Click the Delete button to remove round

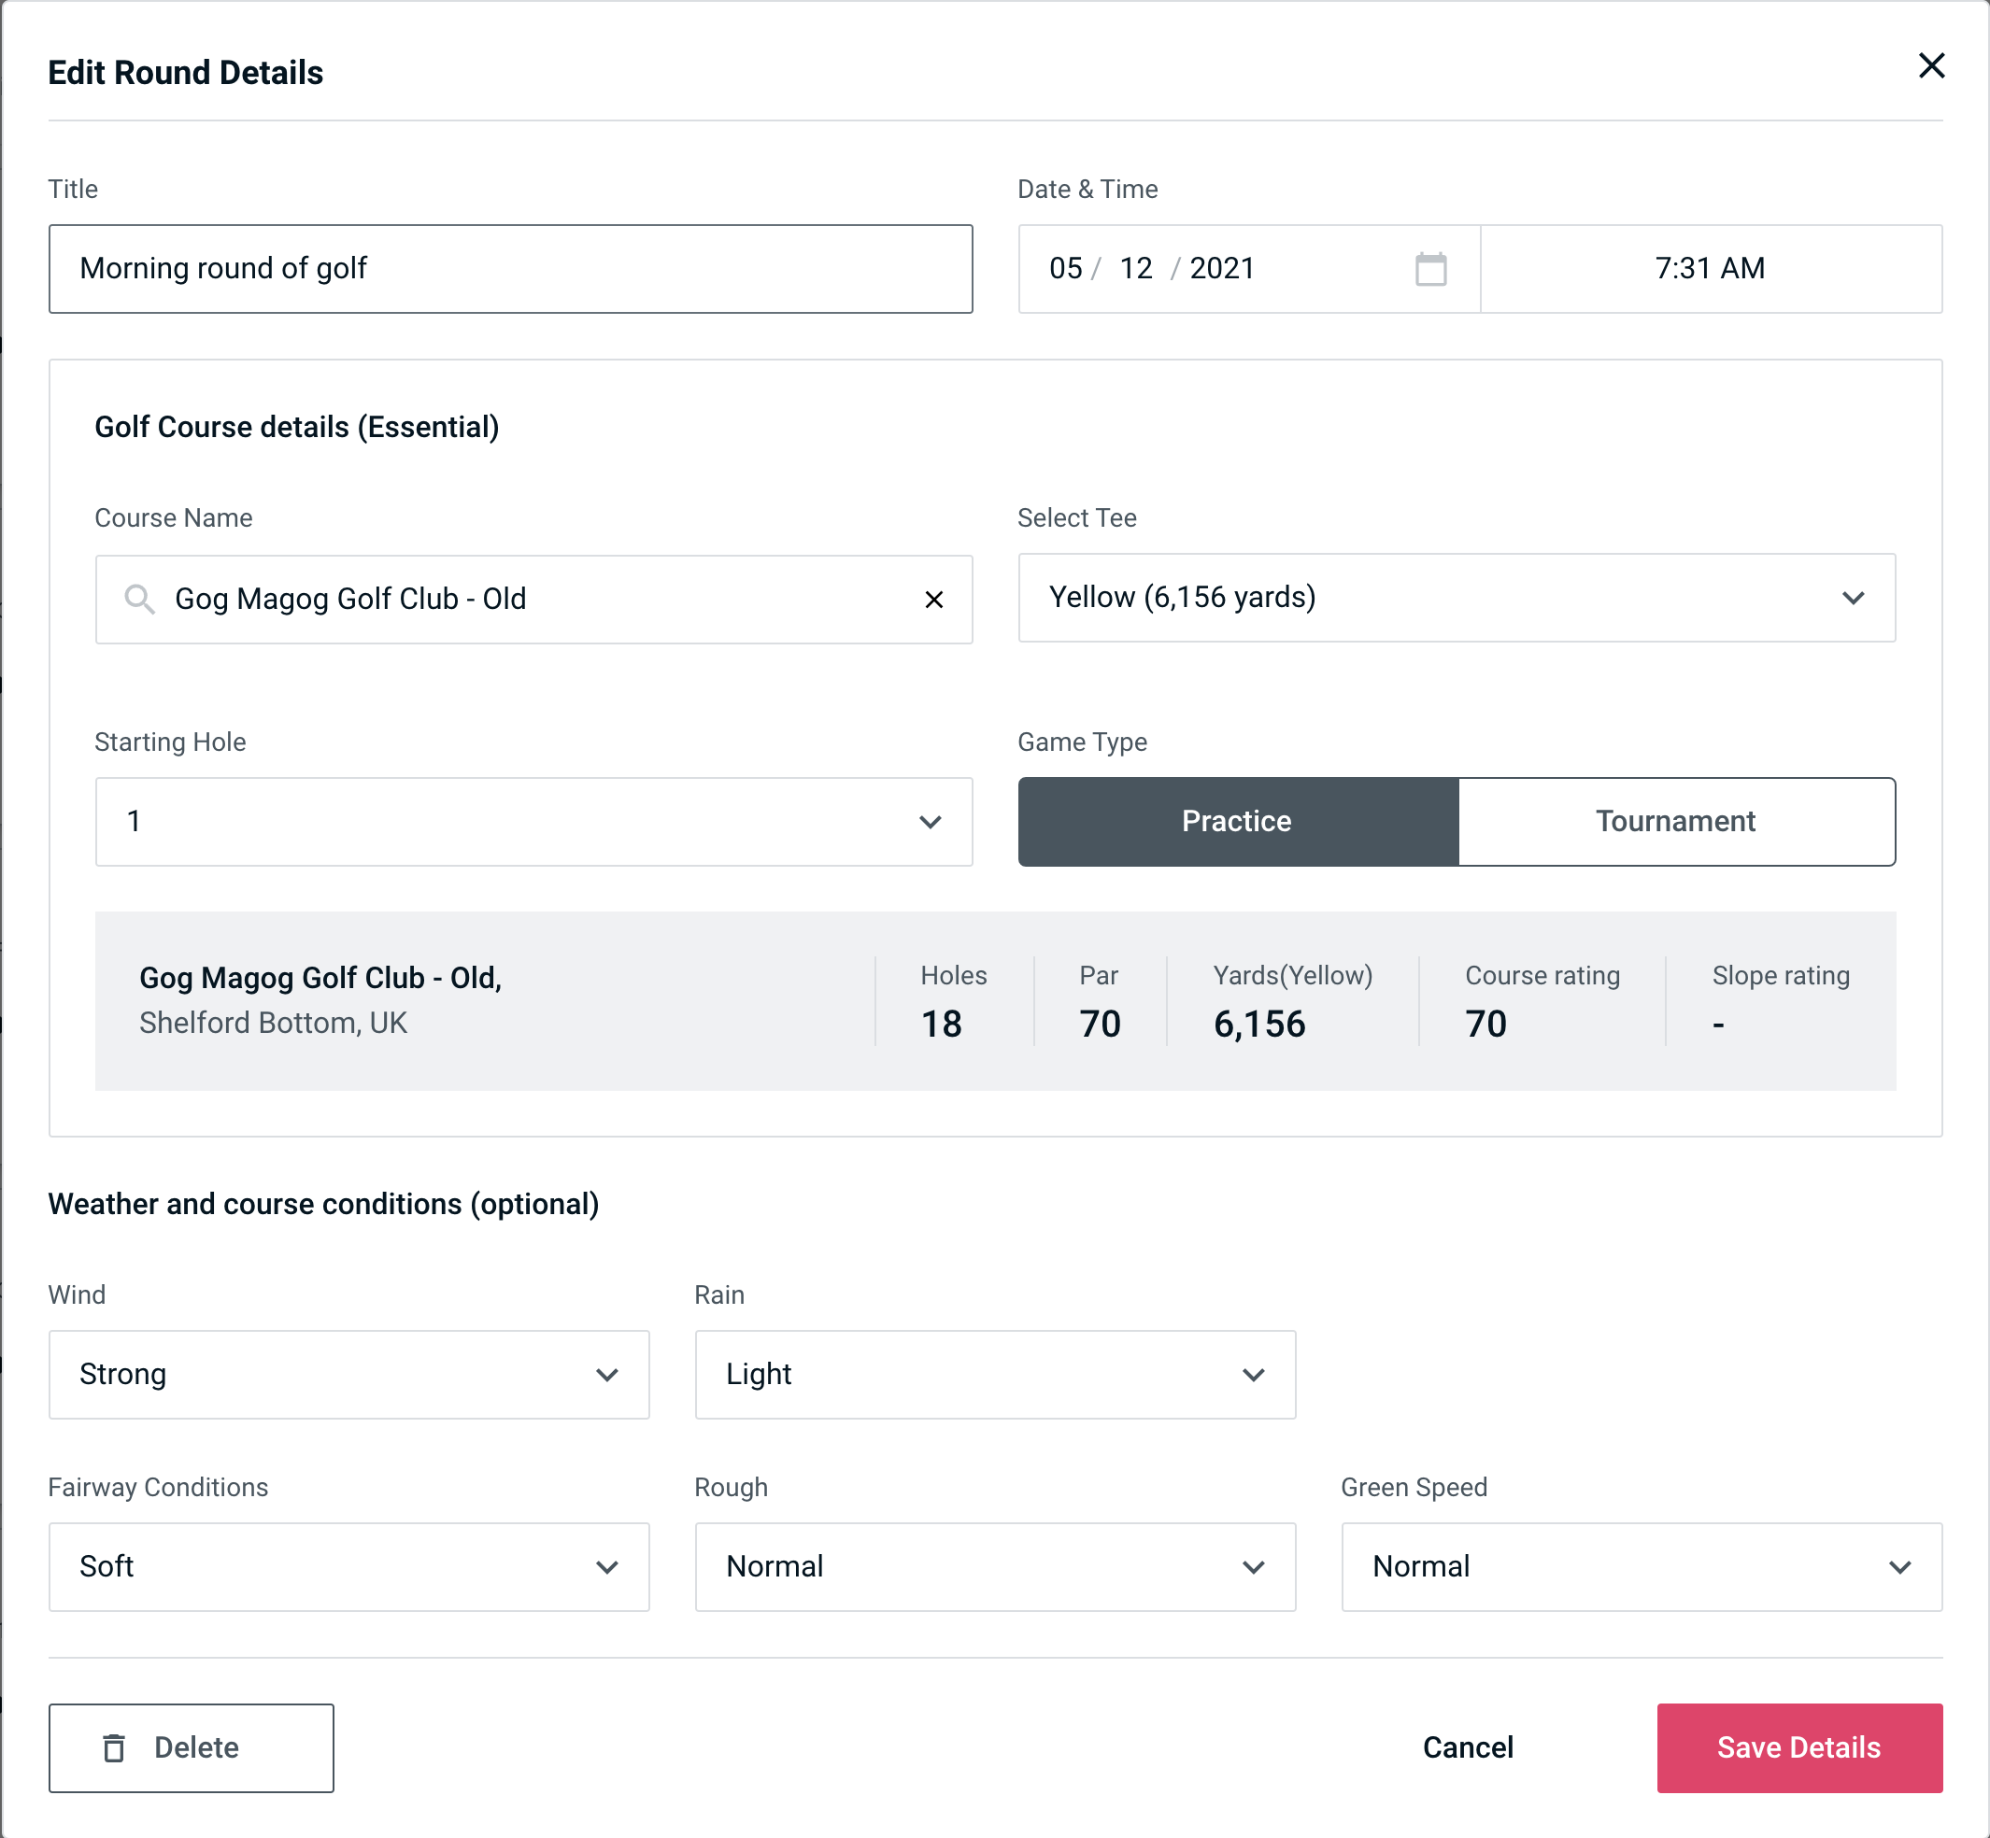[191, 1746]
